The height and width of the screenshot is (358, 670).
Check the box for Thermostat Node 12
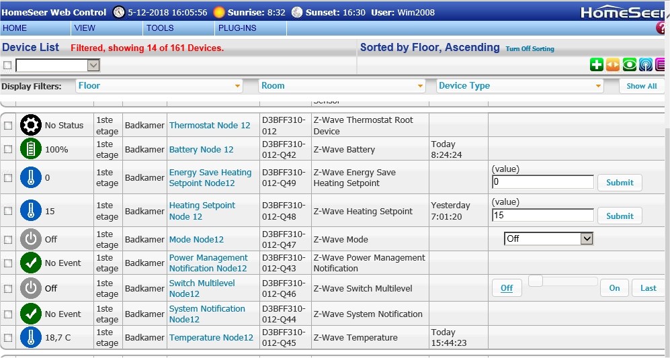pyautogui.click(x=8, y=126)
